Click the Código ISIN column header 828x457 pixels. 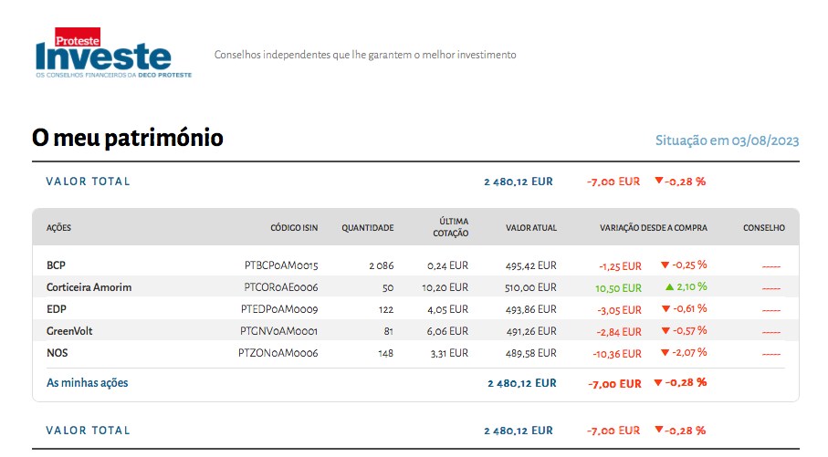294,228
